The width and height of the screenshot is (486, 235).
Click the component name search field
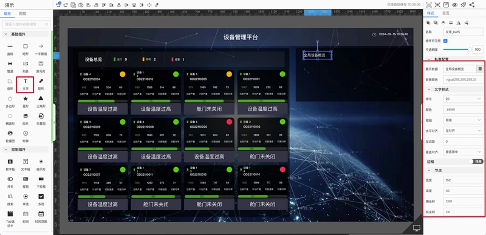26,24
